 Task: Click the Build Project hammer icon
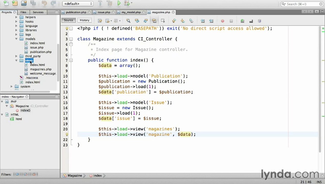(100, 4)
